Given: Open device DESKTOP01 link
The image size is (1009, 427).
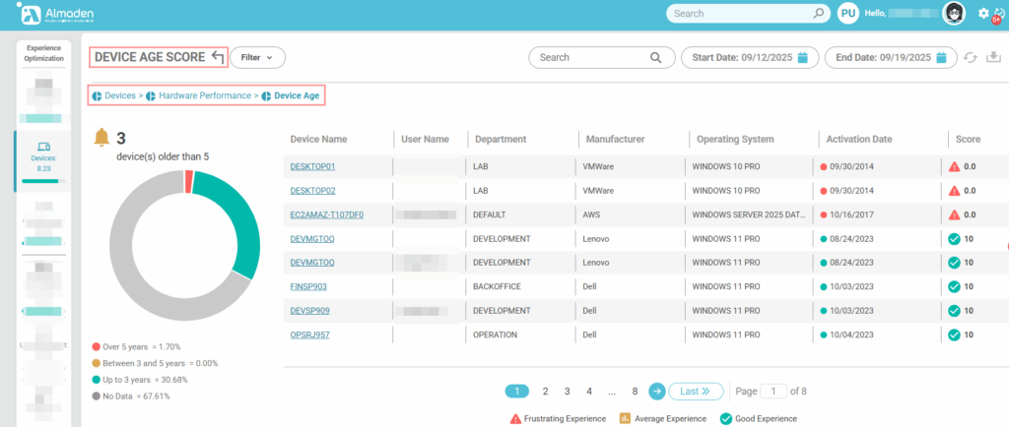Looking at the screenshot, I should 312,167.
